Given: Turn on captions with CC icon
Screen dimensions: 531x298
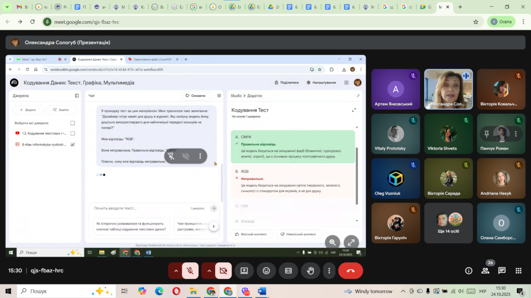Looking at the screenshot, I should (288, 271).
